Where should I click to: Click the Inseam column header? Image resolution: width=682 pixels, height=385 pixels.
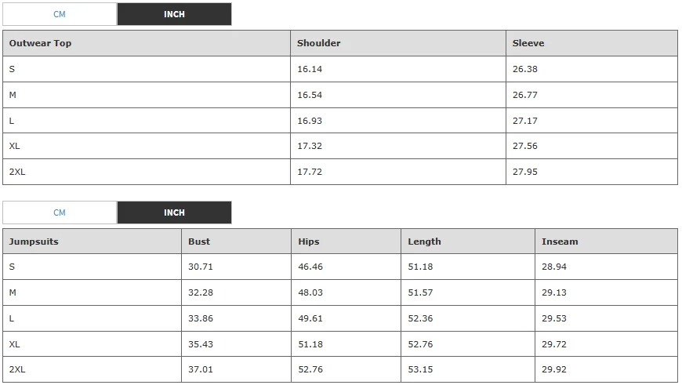pyautogui.click(x=560, y=242)
